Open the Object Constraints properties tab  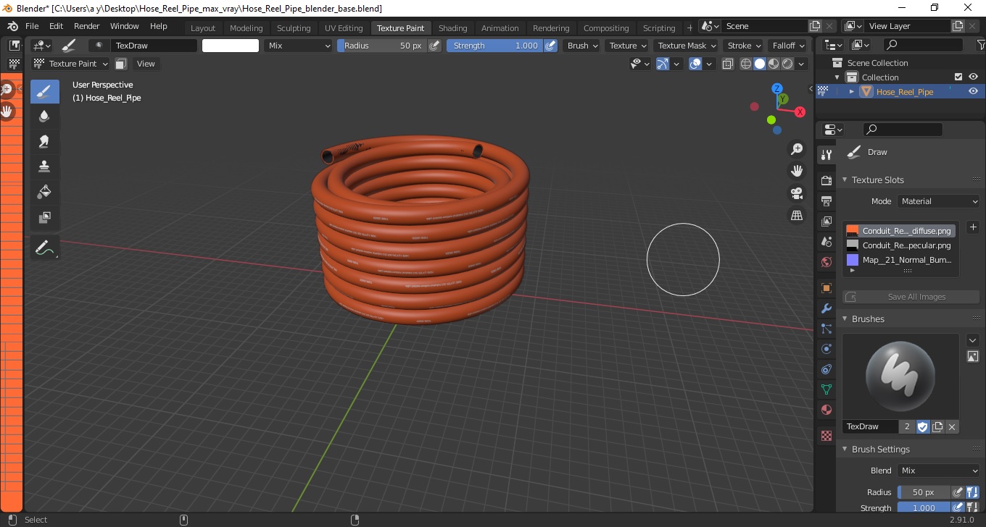coord(826,369)
